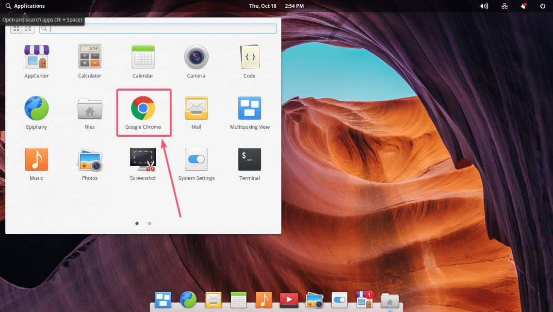Image resolution: width=553 pixels, height=312 pixels.
Task: Open Videos player from the dock
Action: click(x=289, y=300)
